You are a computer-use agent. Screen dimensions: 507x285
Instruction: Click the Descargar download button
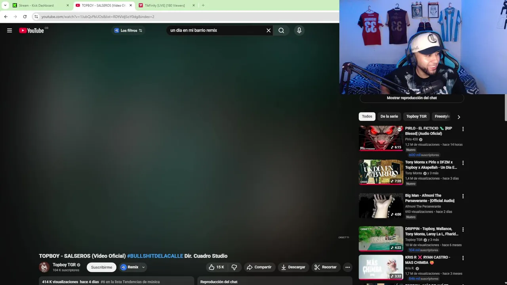(293, 267)
